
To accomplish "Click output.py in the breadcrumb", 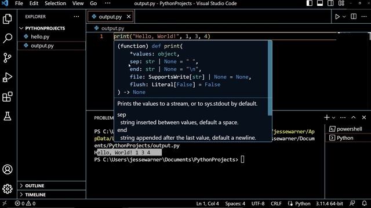I will point(112,28).
